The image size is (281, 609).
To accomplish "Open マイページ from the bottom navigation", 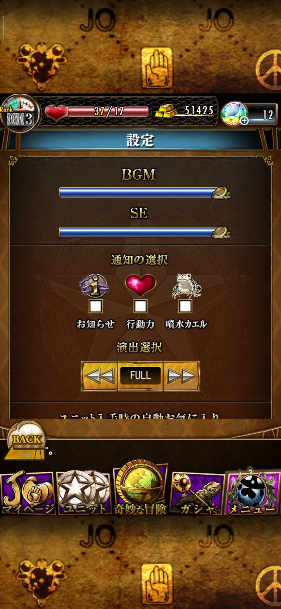I will pyautogui.click(x=28, y=492).
